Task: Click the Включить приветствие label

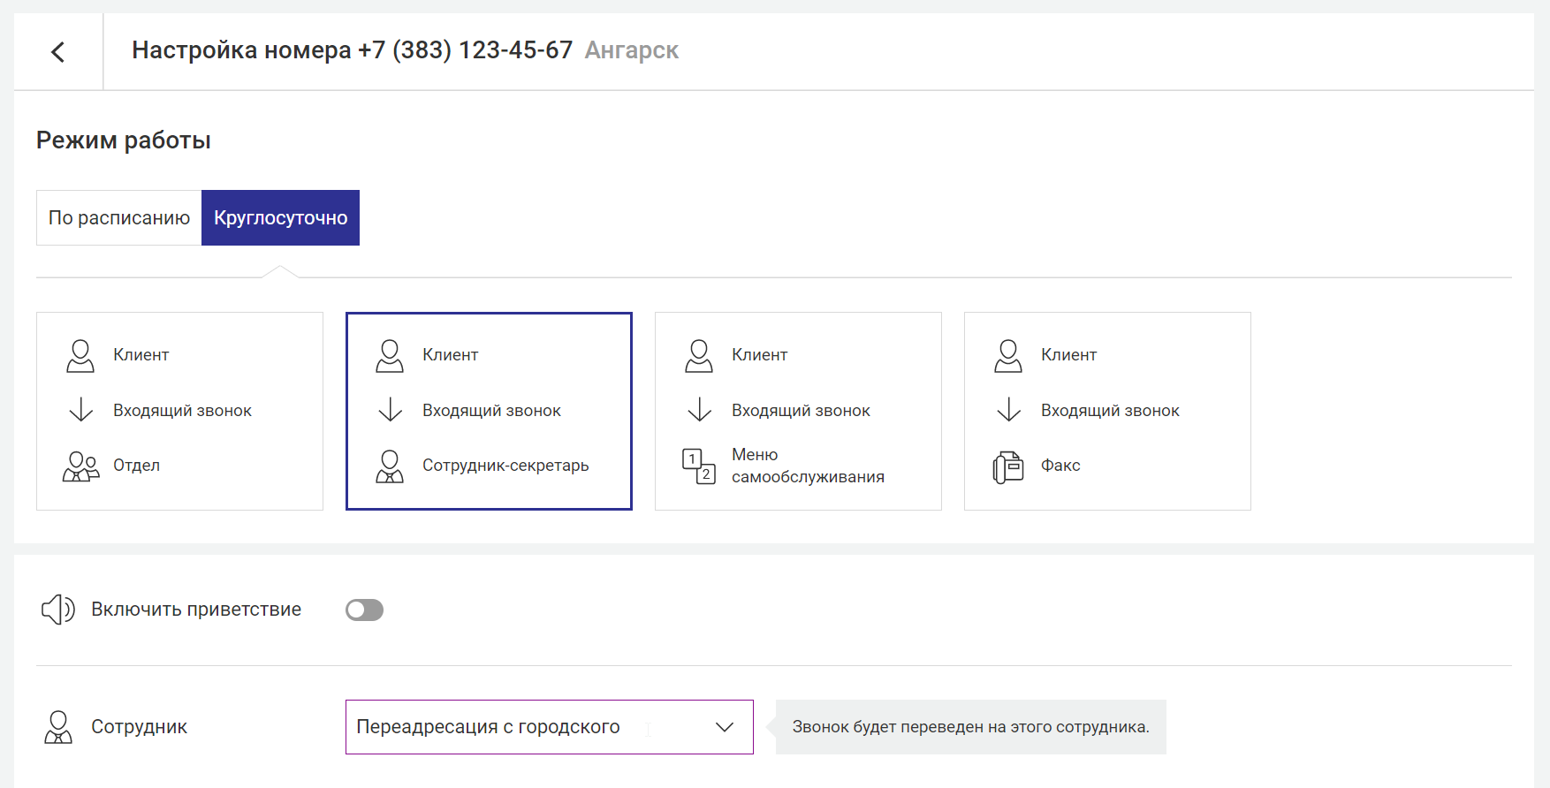Action: (196, 610)
